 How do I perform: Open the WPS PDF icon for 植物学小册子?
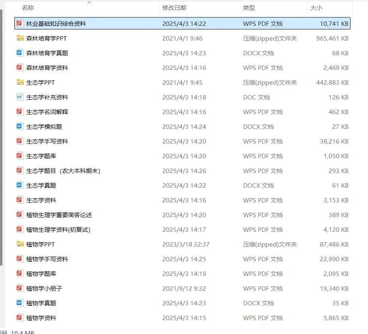coord(20,288)
